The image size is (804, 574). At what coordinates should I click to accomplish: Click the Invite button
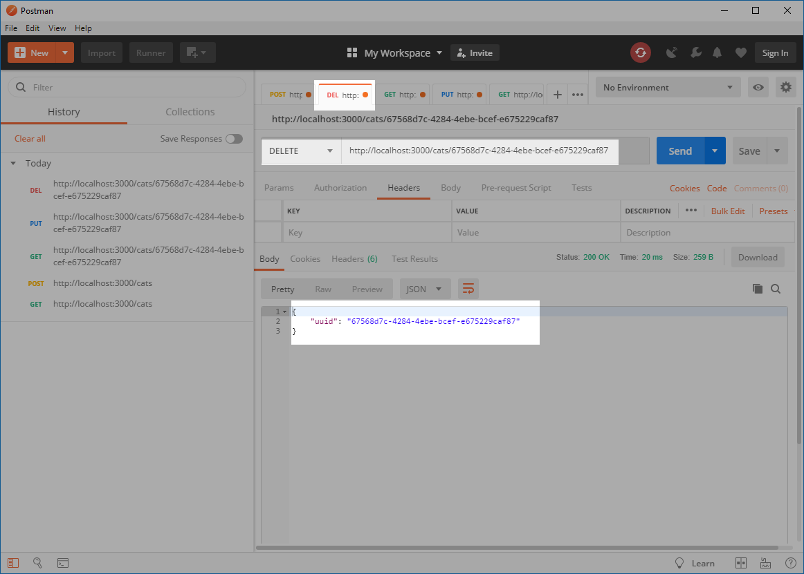(x=475, y=52)
